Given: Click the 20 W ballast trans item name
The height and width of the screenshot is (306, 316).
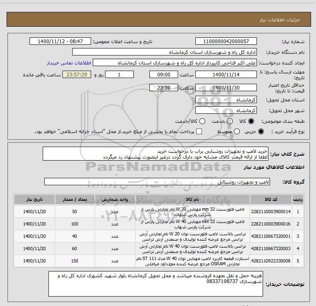Looking at the screenshot, I should (x=192, y=237).
